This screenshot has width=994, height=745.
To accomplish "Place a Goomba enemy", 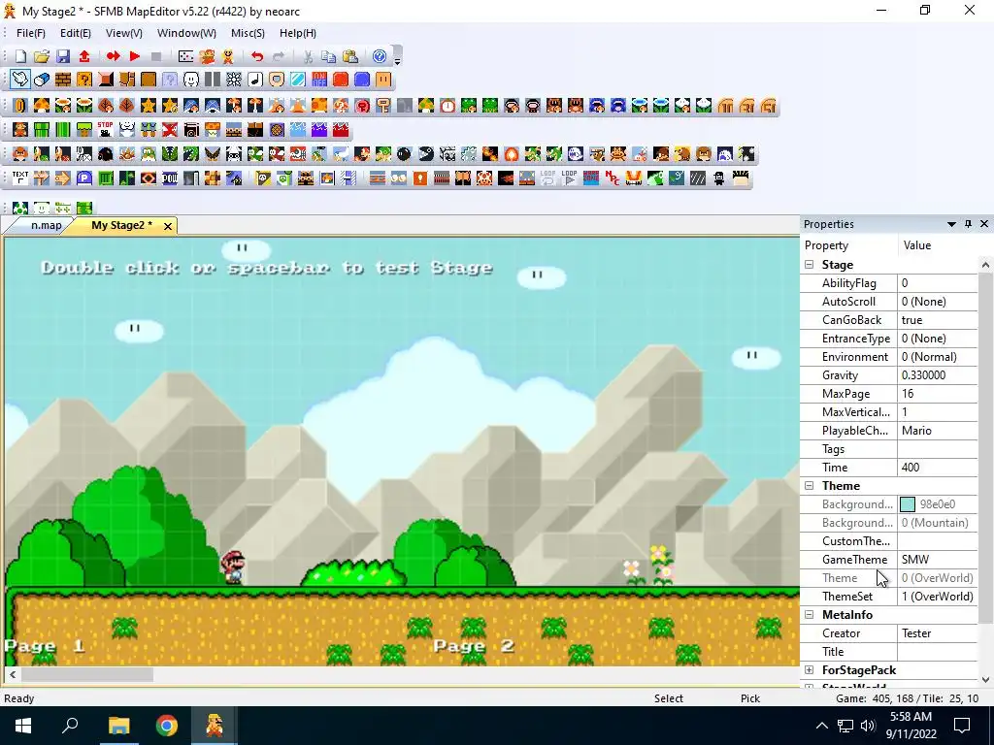I will 20,154.
